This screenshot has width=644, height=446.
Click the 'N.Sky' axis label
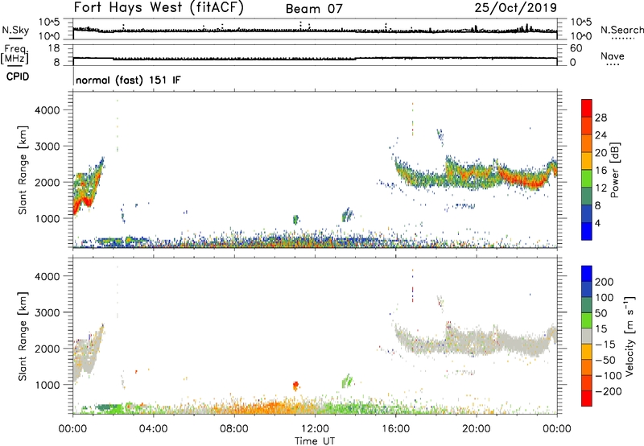15,30
